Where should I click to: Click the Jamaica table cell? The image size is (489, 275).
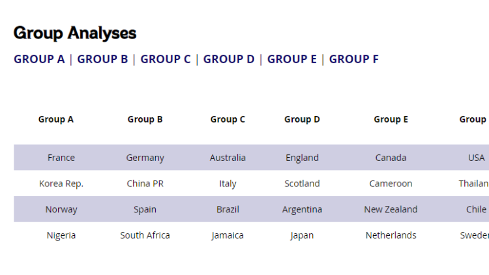[228, 235]
